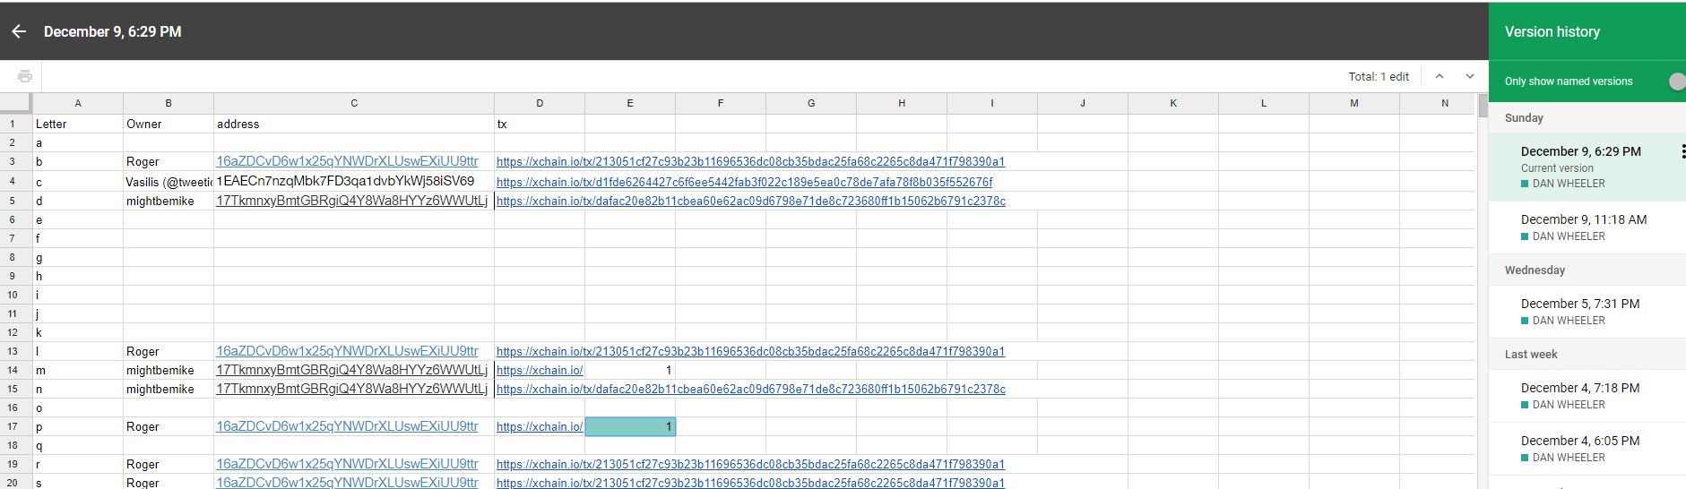Click the 'mightbemike' cell in row 5
The image size is (1686, 489).
click(169, 201)
